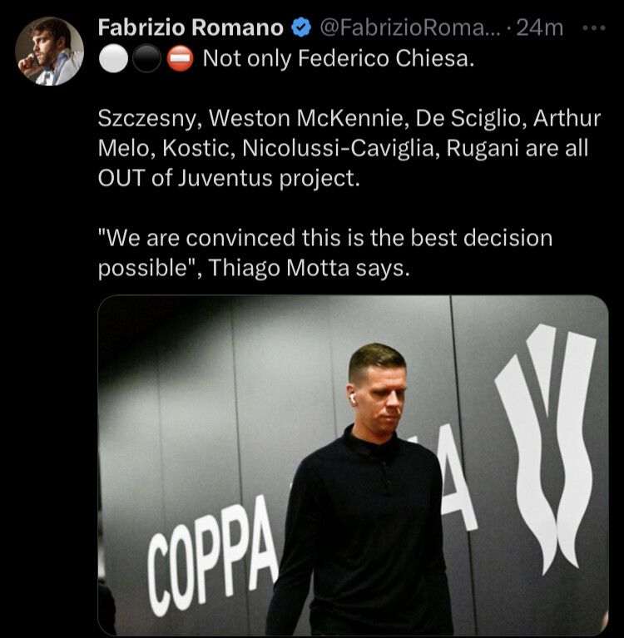Select the Fabrizio Romano display name
This screenshot has width=624, height=638.
tap(191, 27)
